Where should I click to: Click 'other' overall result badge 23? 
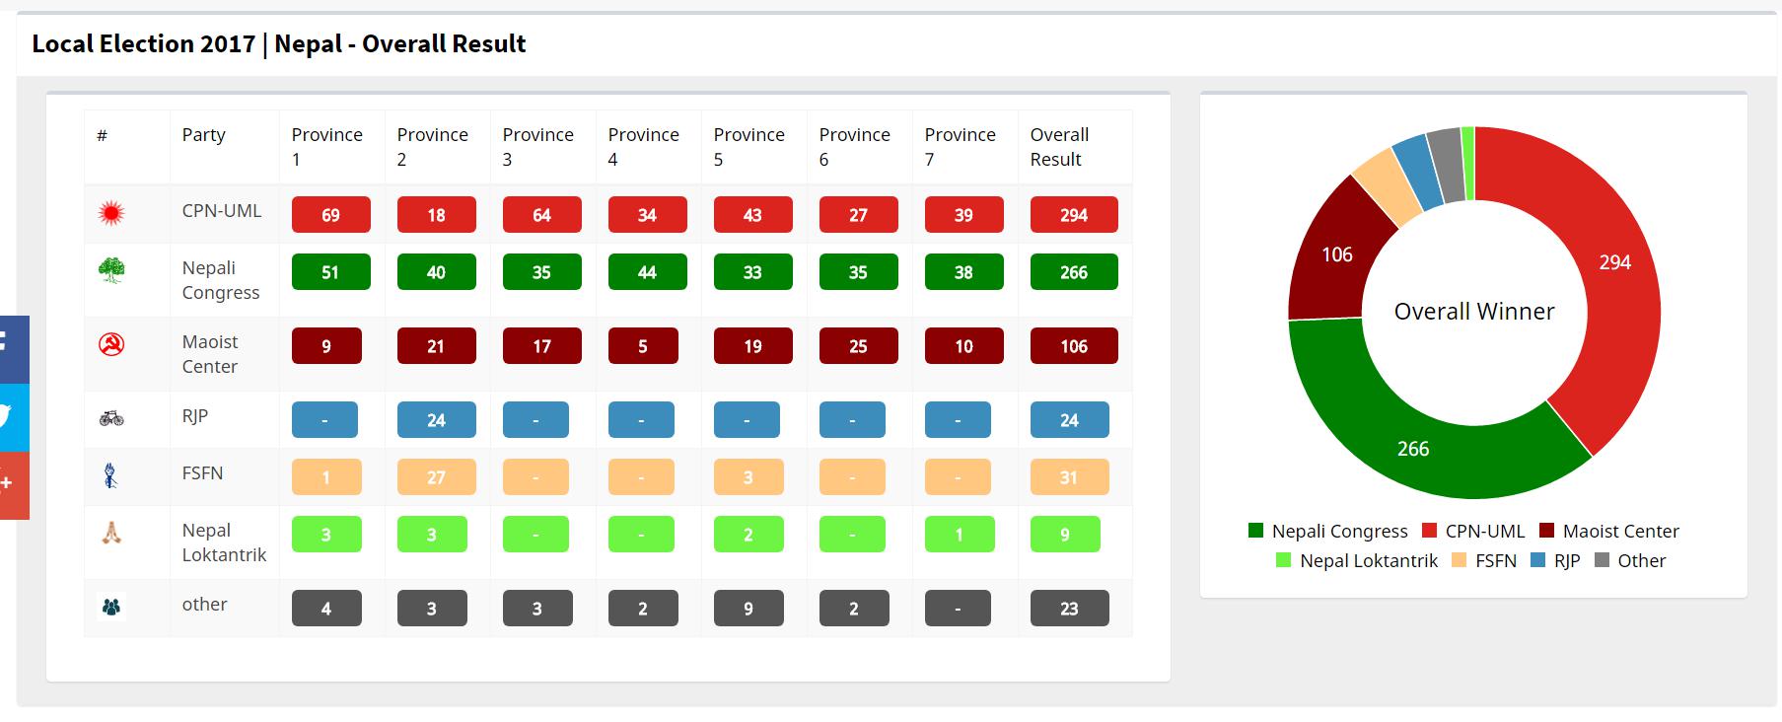pos(1069,609)
